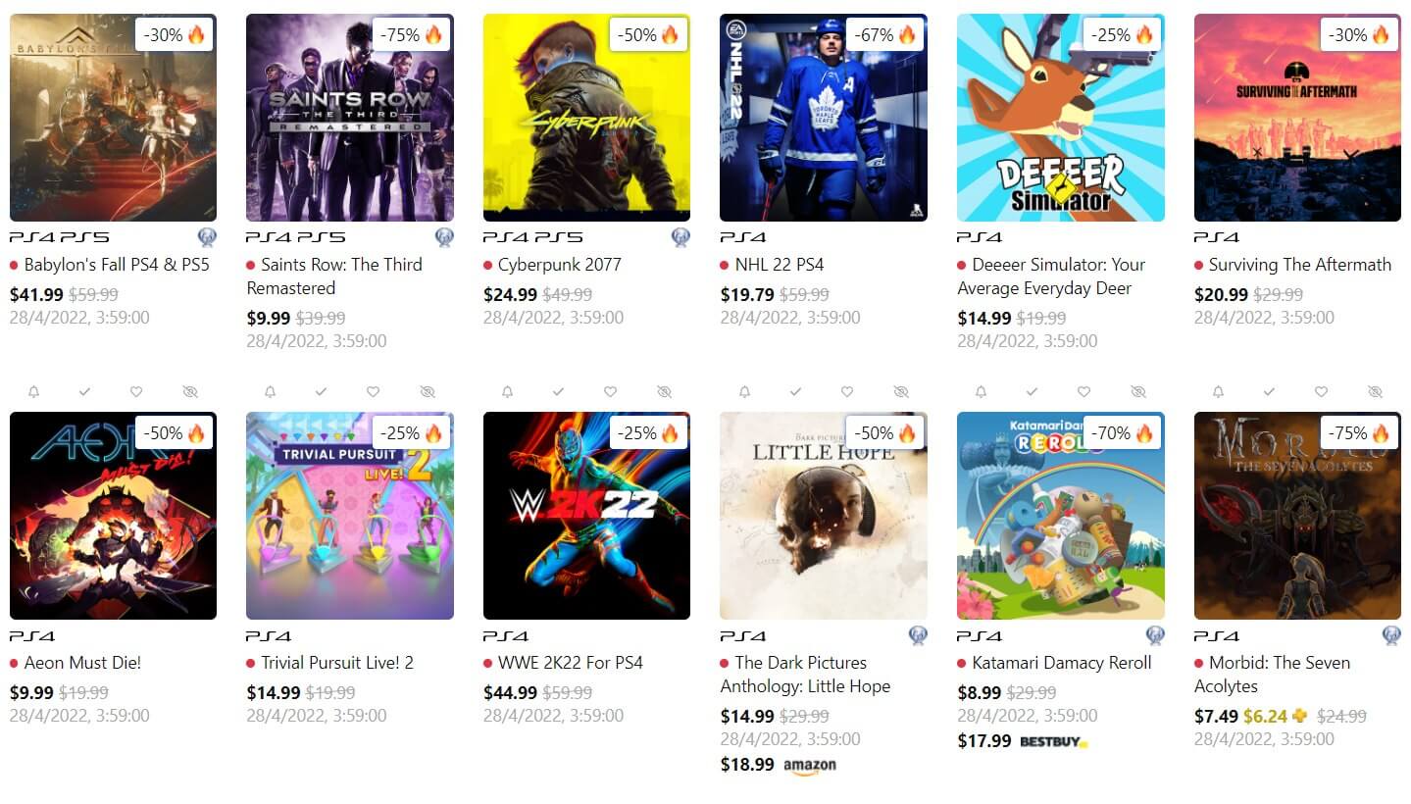This screenshot has height=804, width=1411.
Task: Click the checkmark icon above WWE 2K22 cover
Action: pos(558,391)
